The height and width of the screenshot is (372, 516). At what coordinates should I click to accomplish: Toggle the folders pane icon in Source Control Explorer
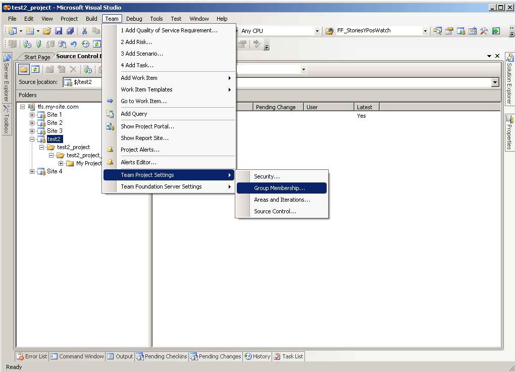[x=24, y=69]
